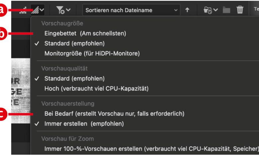Open the recent folders icon
Viewport: 259px width, 156px height.
(208, 10)
